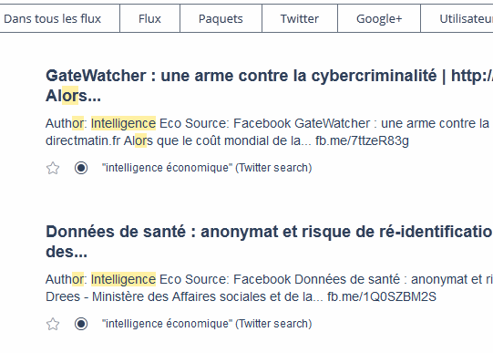Image resolution: width=493 pixels, height=353 pixels.
Task: Open the Flux tab
Action: click(149, 18)
